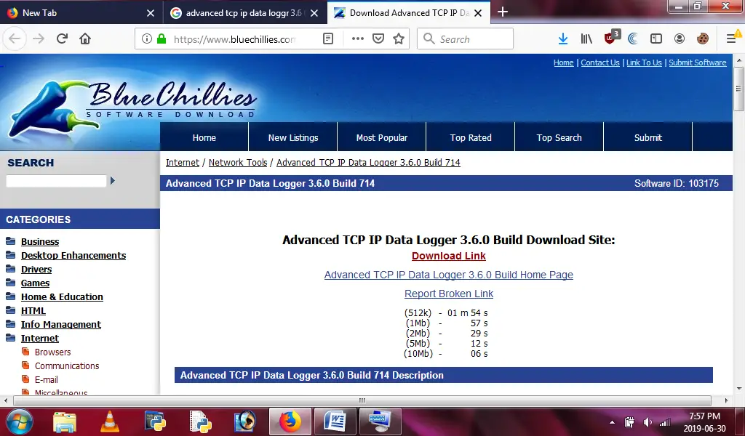Open Top Search in the nav bar

click(559, 137)
